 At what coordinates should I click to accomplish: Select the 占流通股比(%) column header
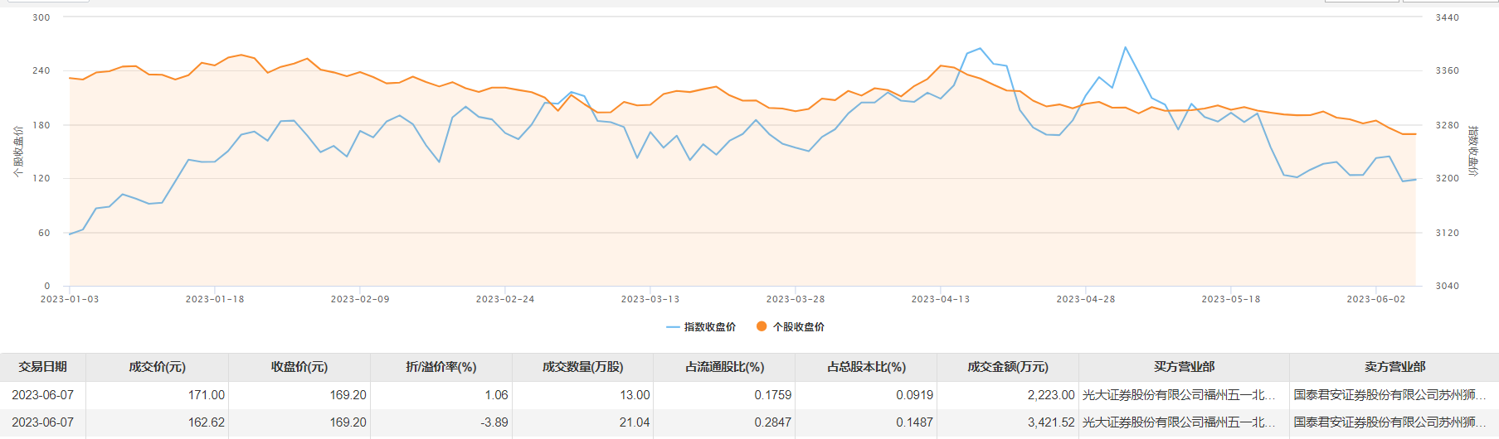724,367
